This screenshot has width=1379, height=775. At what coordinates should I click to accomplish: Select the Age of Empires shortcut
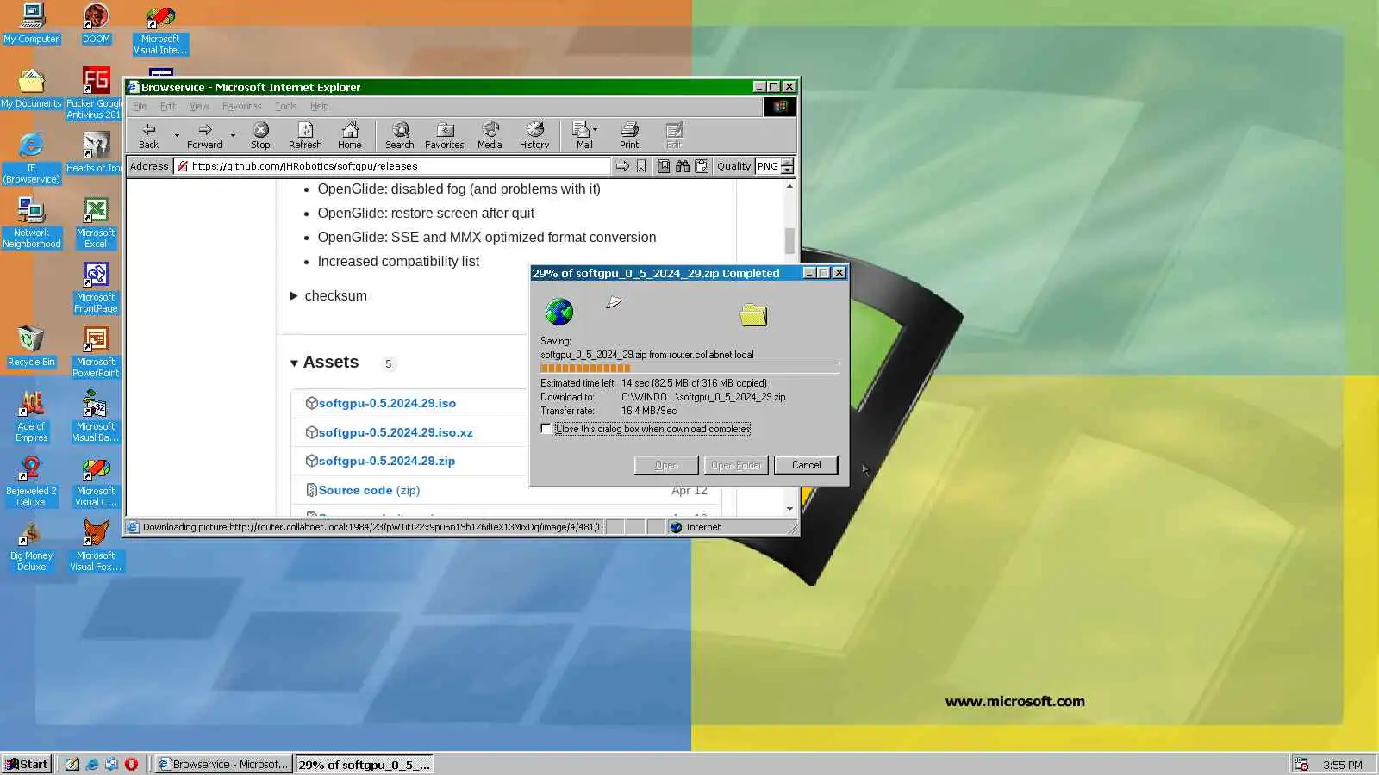click(31, 417)
